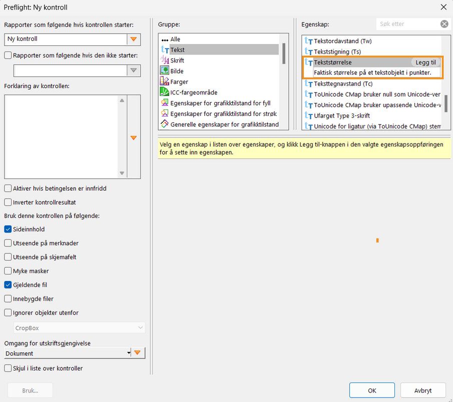Check the Innebygde filer option

coord(8,298)
